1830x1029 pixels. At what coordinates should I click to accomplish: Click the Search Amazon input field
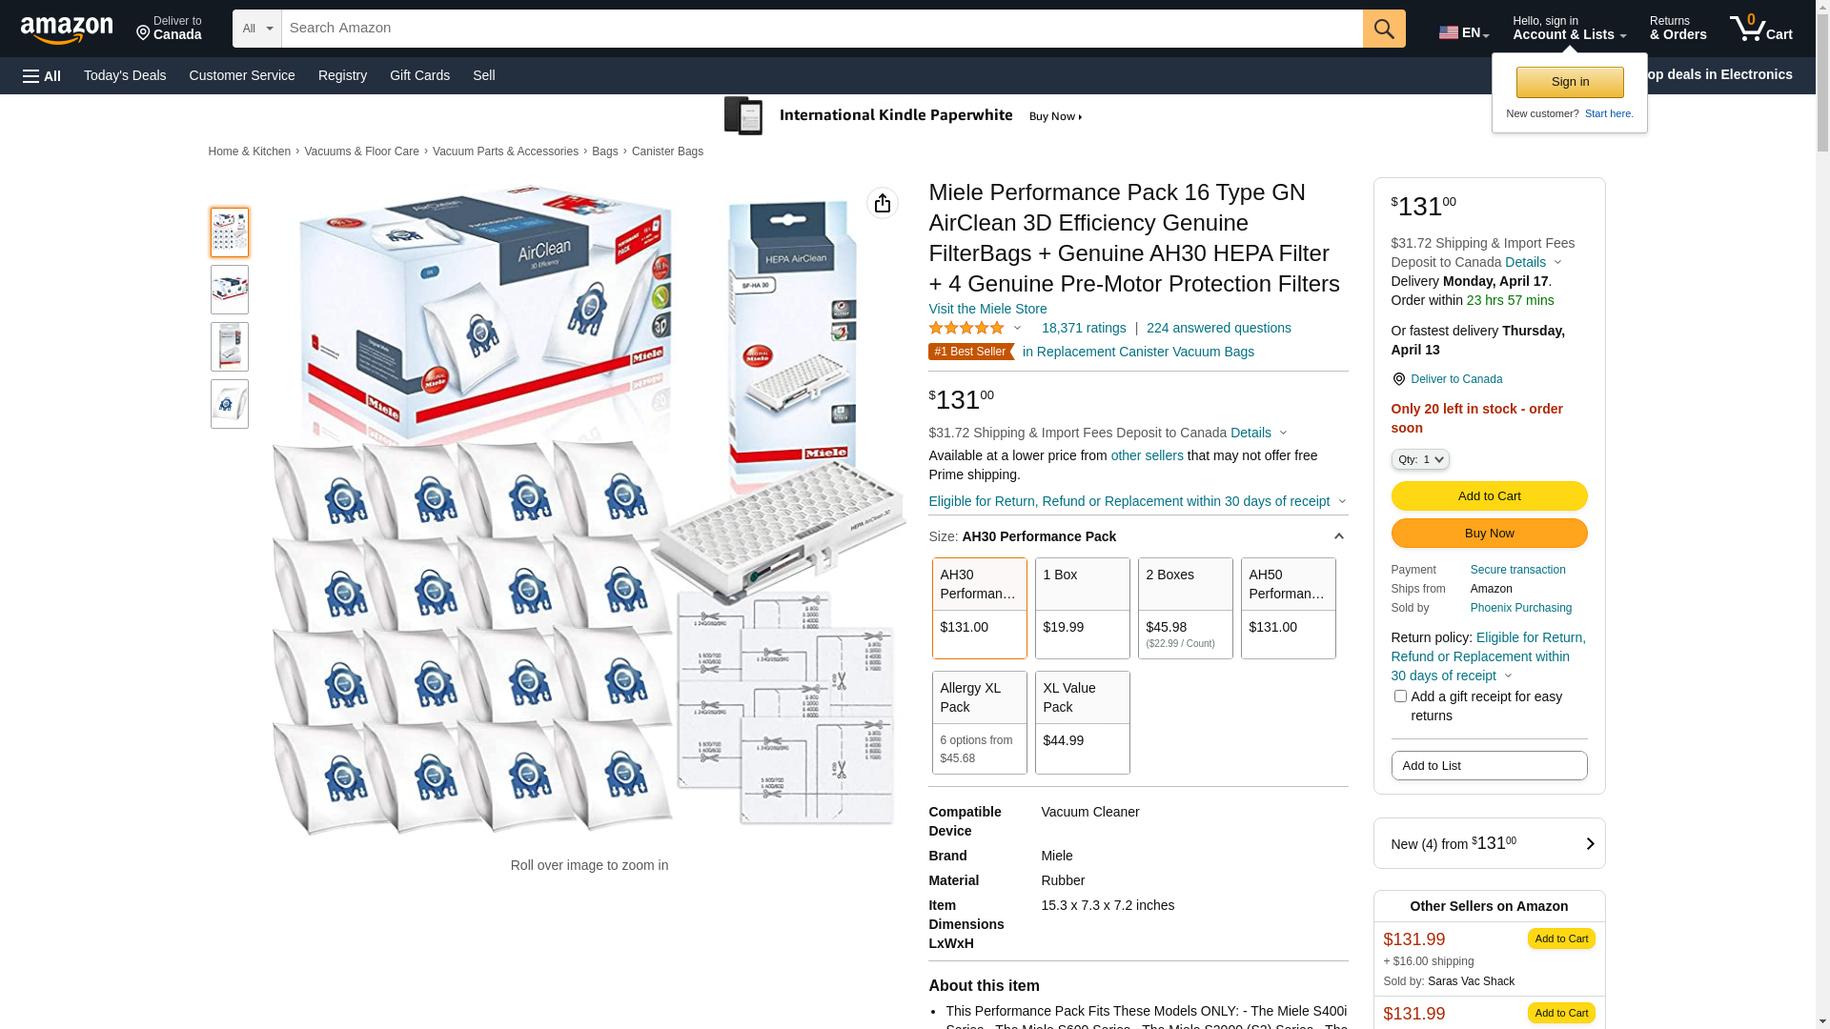click(x=822, y=29)
